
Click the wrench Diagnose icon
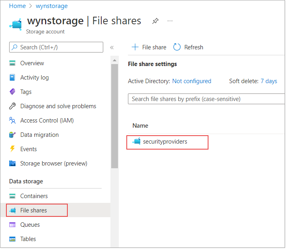(x=12, y=106)
